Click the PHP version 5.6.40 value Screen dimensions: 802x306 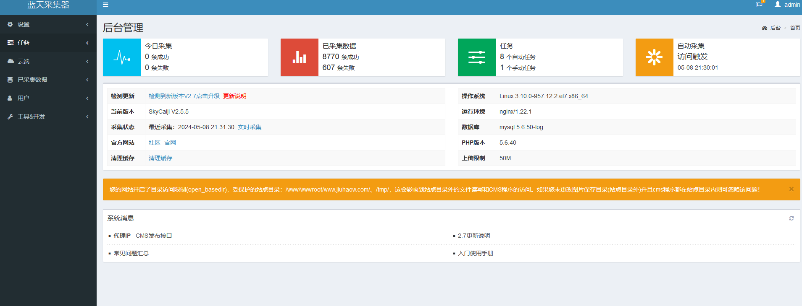[x=508, y=143]
